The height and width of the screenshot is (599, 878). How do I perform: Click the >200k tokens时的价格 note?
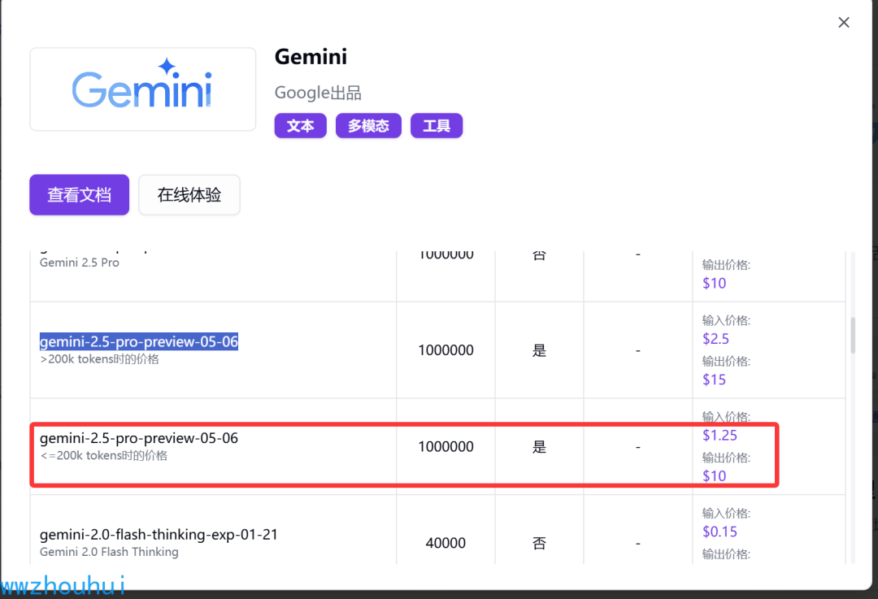pos(99,359)
